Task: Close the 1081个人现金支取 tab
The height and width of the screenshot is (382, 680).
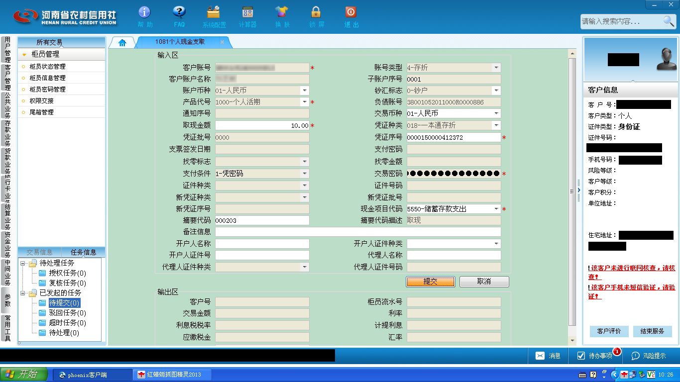Action: pyautogui.click(x=222, y=42)
